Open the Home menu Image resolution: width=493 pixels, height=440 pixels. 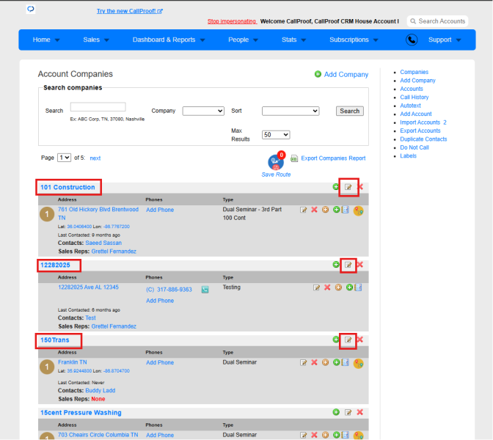(46, 40)
